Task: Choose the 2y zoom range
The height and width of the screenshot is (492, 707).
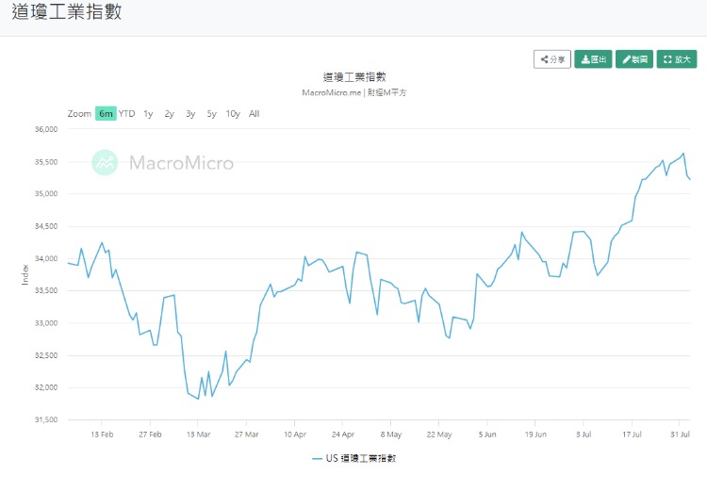Action: click(x=169, y=114)
